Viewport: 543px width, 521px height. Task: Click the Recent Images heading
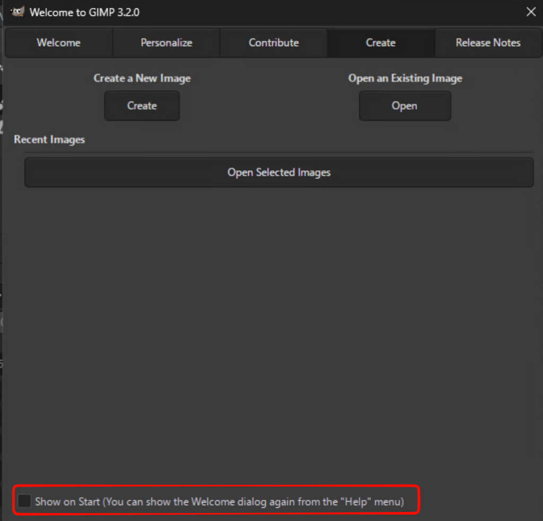(49, 139)
